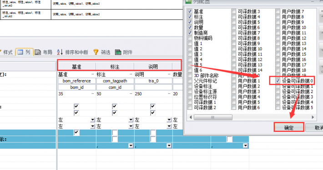Click scrollbar right arrow in column list
The height and width of the screenshot is (170, 323).
point(313,117)
